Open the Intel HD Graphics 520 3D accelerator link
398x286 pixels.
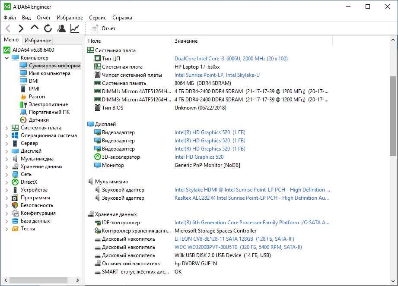pos(199,157)
